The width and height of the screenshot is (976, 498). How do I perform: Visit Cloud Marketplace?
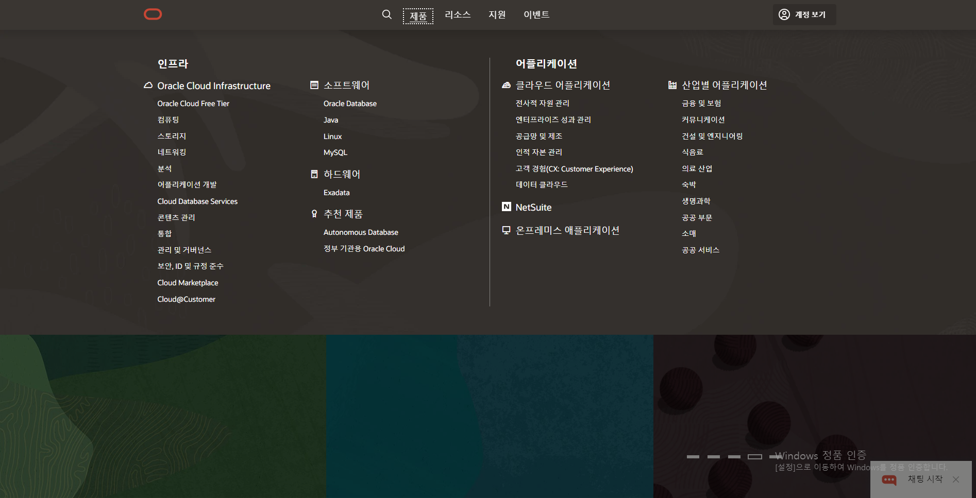(x=188, y=283)
